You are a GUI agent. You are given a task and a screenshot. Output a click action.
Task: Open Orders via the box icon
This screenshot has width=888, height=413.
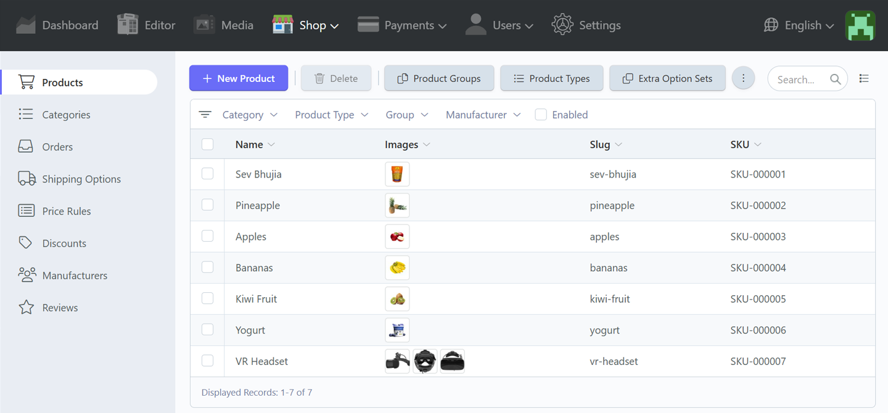[x=25, y=146]
